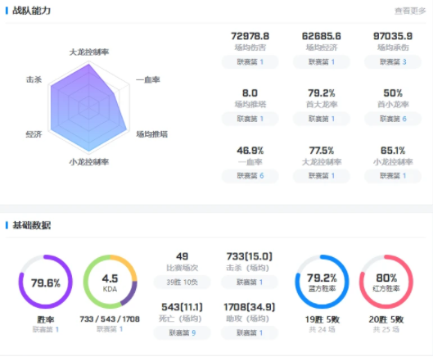
Task: Select the 助攻 league rank badge
Action: (250, 332)
